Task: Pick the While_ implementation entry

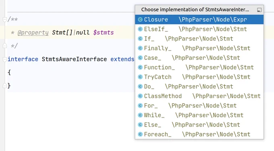Action: click(199, 115)
